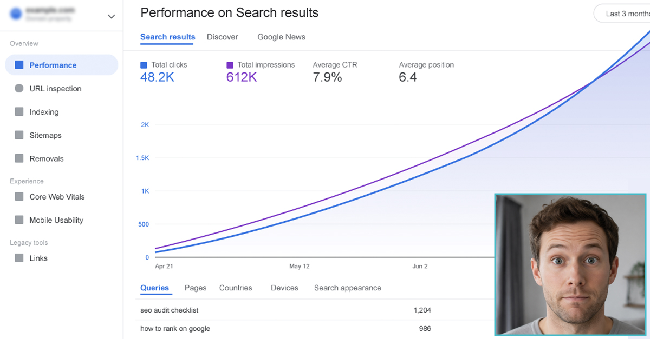This screenshot has height=339, width=650.
Task: Select the Countries tab
Action: pos(236,288)
